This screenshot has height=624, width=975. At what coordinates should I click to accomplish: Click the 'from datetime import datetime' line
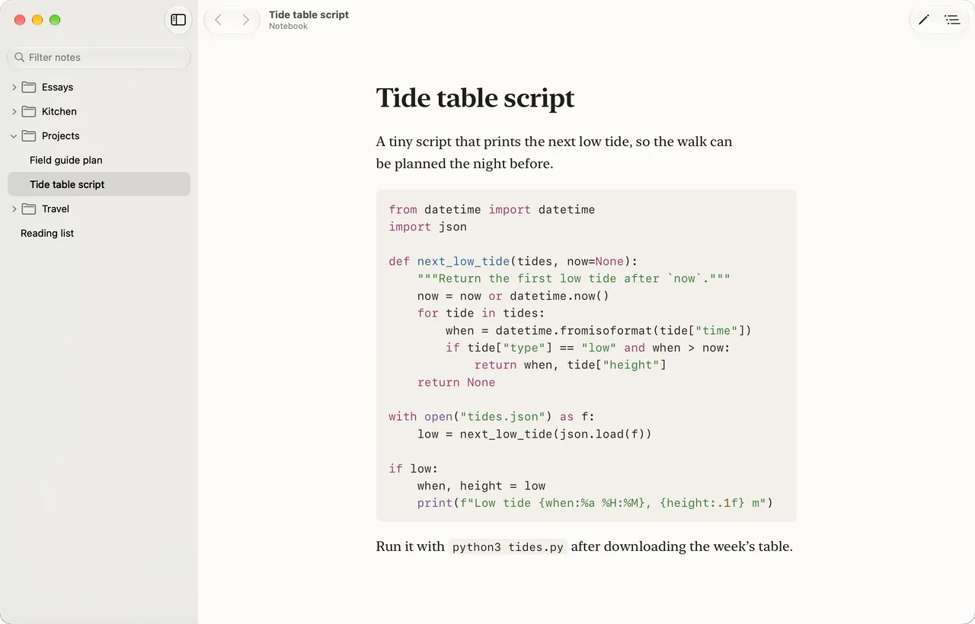pos(492,209)
